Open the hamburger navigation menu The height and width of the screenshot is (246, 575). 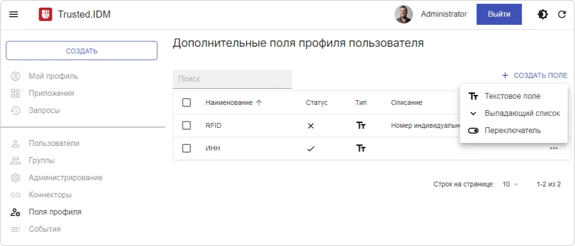click(x=14, y=14)
